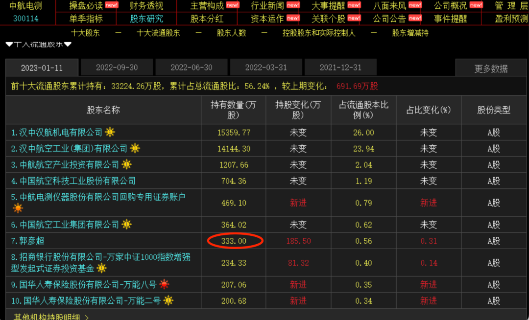Viewport: 529px width, 320px height.
Task: Open 资本运作 menu
Action: 268,19
